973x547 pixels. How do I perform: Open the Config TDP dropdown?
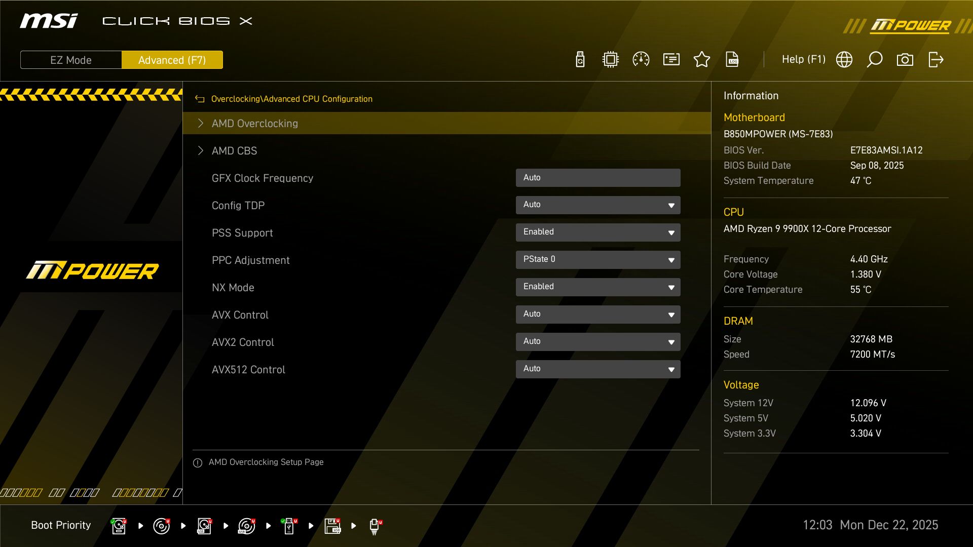[x=598, y=205]
